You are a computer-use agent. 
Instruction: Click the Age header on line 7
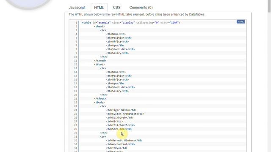(115, 46)
